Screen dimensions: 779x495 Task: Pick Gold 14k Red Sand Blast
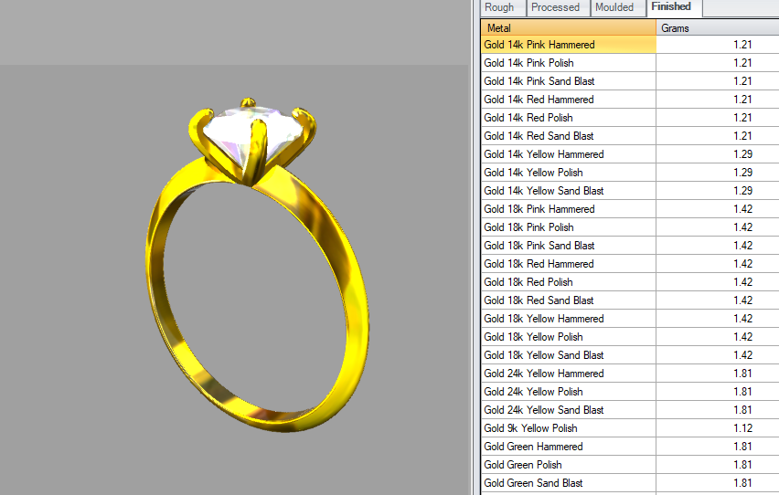coord(539,136)
